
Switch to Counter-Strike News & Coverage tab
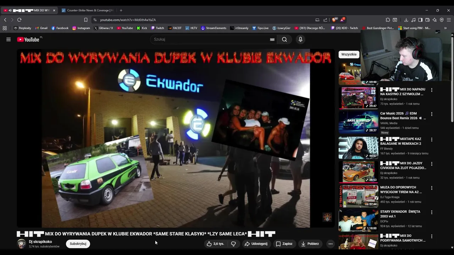point(87,10)
